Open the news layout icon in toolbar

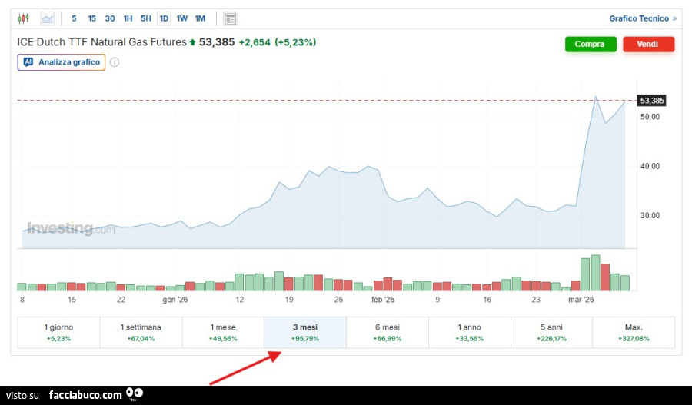pyautogui.click(x=230, y=18)
